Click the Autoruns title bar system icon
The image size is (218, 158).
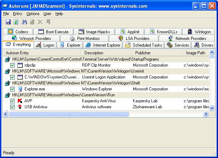pos(5,6)
